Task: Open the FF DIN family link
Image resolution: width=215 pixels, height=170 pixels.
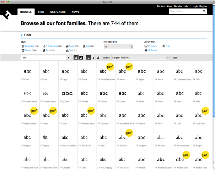Action: [x=196, y=80]
